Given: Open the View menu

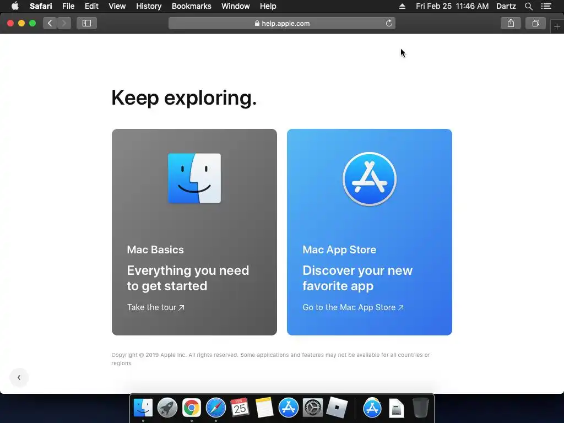Looking at the screenshot, I should (x=117, y=6).
